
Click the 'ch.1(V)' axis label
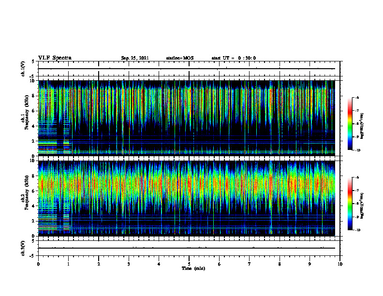[x=23, y=69]
